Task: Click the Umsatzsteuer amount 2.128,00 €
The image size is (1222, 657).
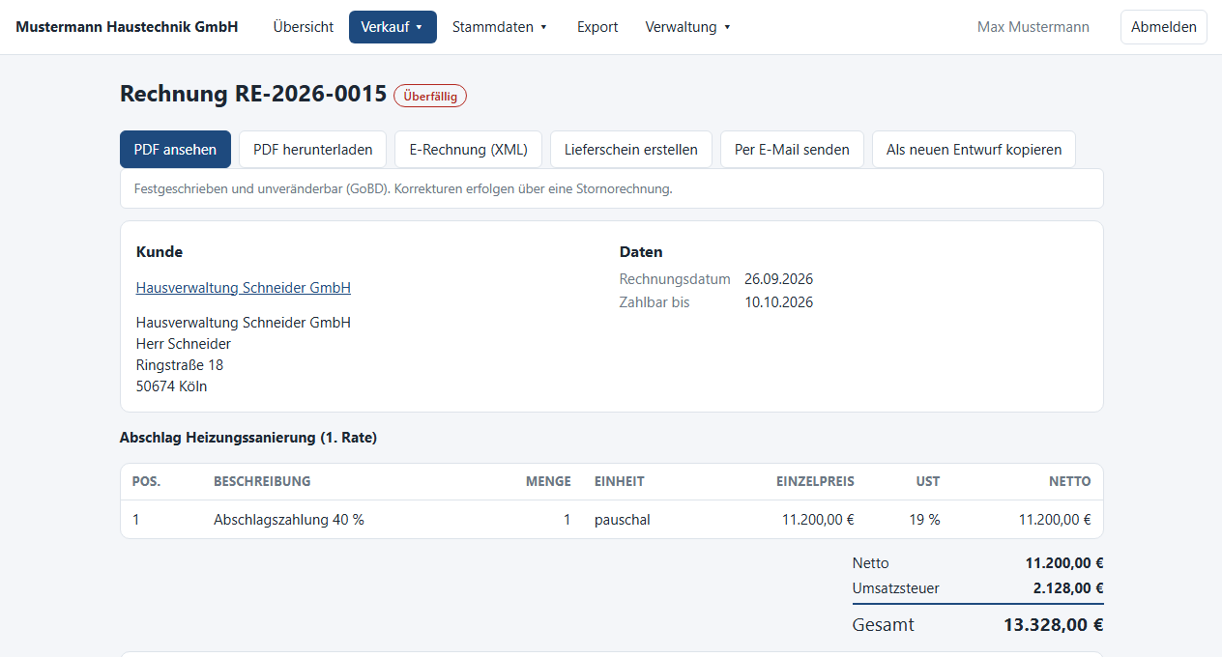Action: click(1068, 587)
